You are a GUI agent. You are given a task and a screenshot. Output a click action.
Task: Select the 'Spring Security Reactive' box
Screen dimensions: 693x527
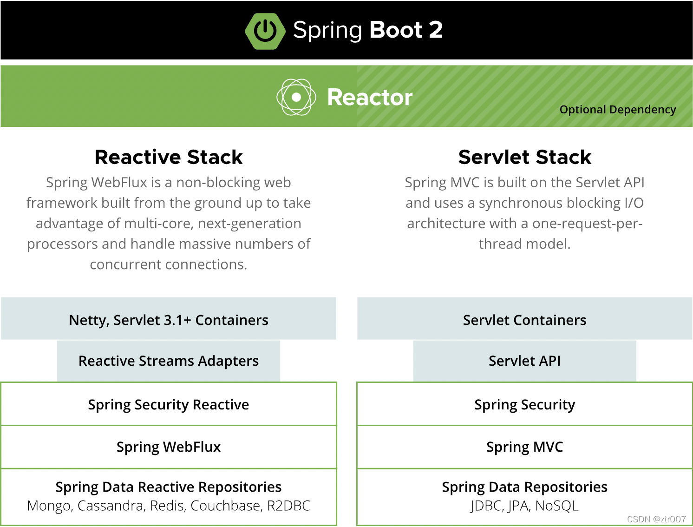coord(169,404)
